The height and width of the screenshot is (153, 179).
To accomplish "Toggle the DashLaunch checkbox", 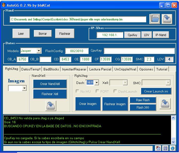I will click(115, 91).
